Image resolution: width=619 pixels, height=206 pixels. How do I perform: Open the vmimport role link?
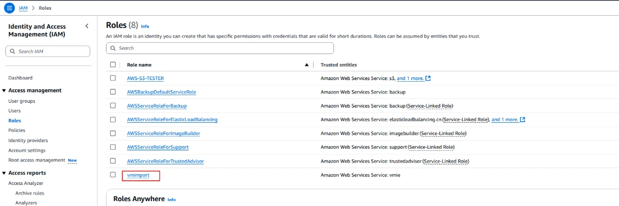click(x=138, y=175)
